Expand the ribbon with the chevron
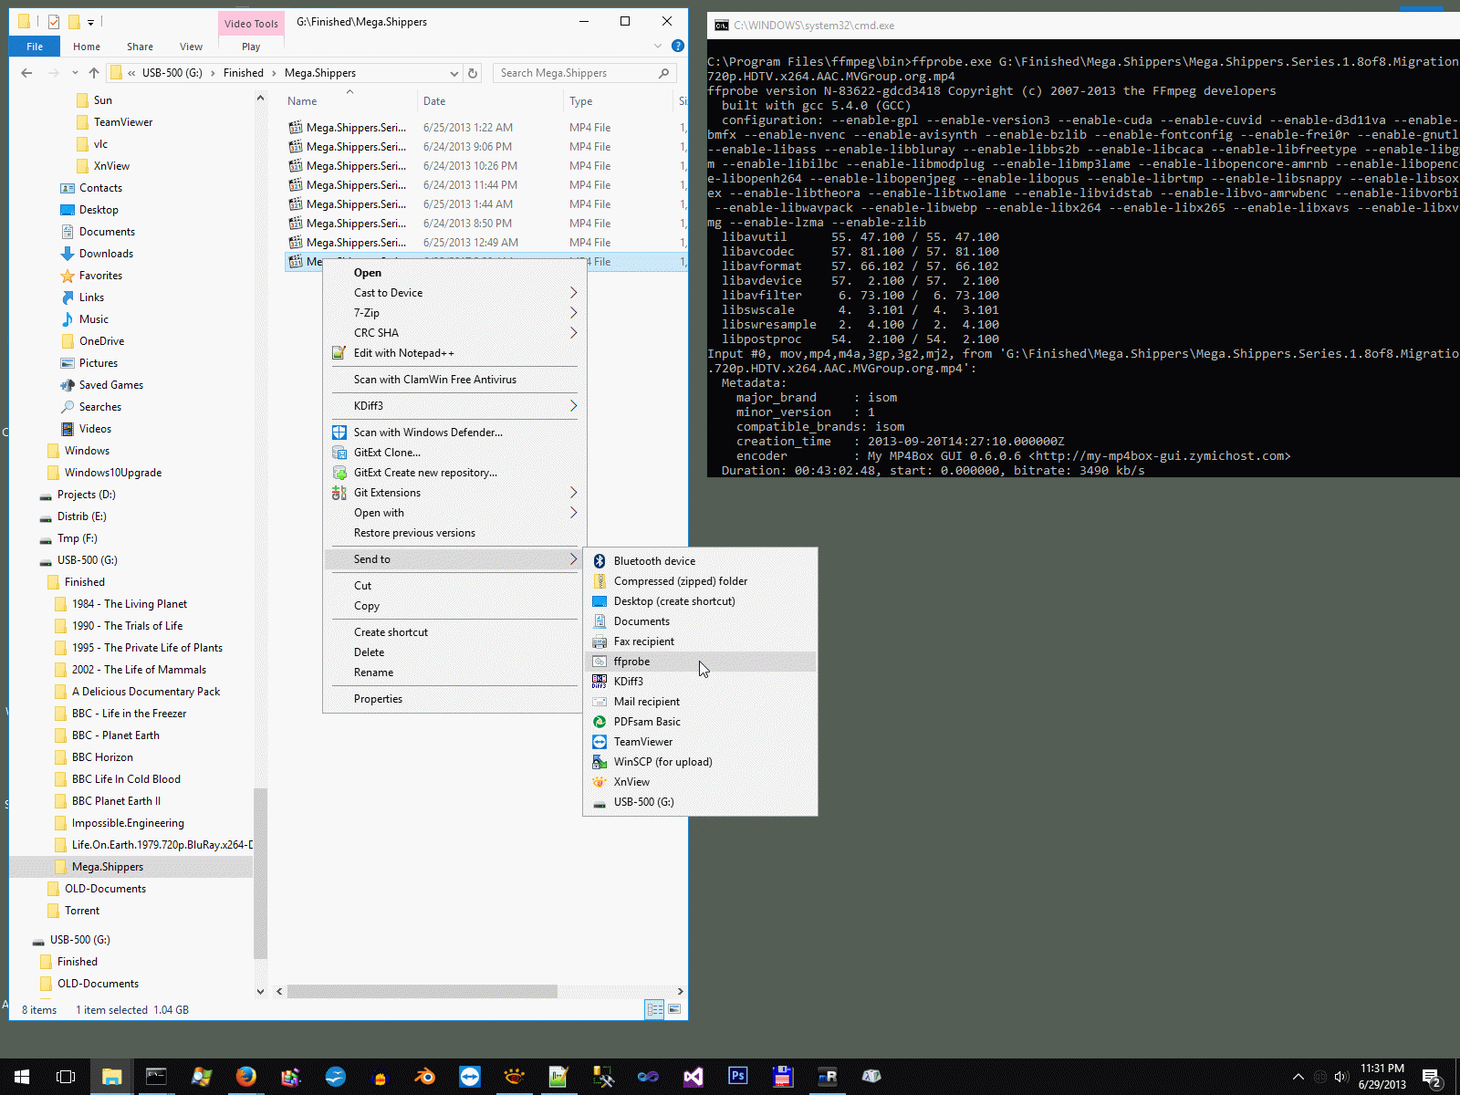The image size is (1460, 1095). tap(658, 46)
